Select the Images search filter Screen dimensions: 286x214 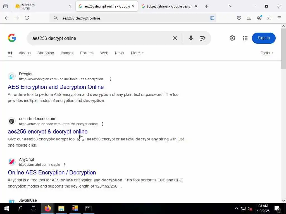67,53
